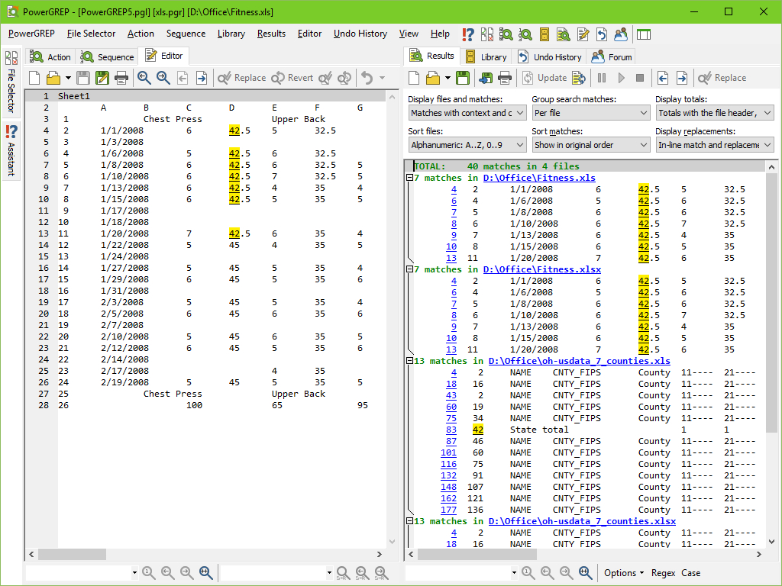Image resolution: width=782 pixels, height=586 pixels.
Task: Open the Group search matches dropdown
Action: coord(590,113)
